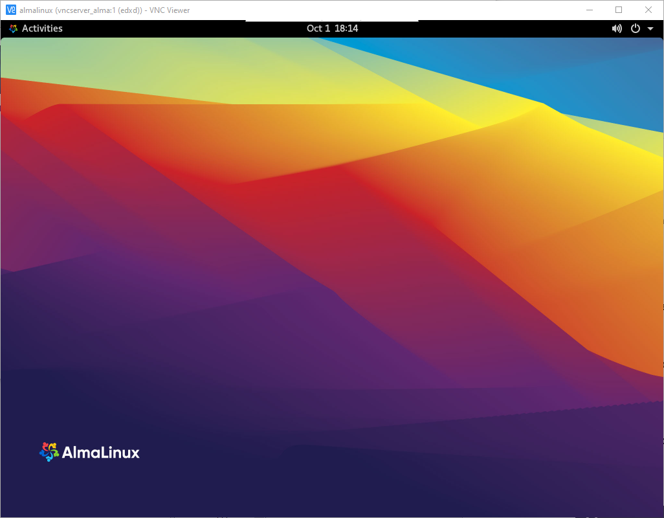Close the VNC Viewer window
This screenshot has height=518, width=664.
(x=648, y=10)
